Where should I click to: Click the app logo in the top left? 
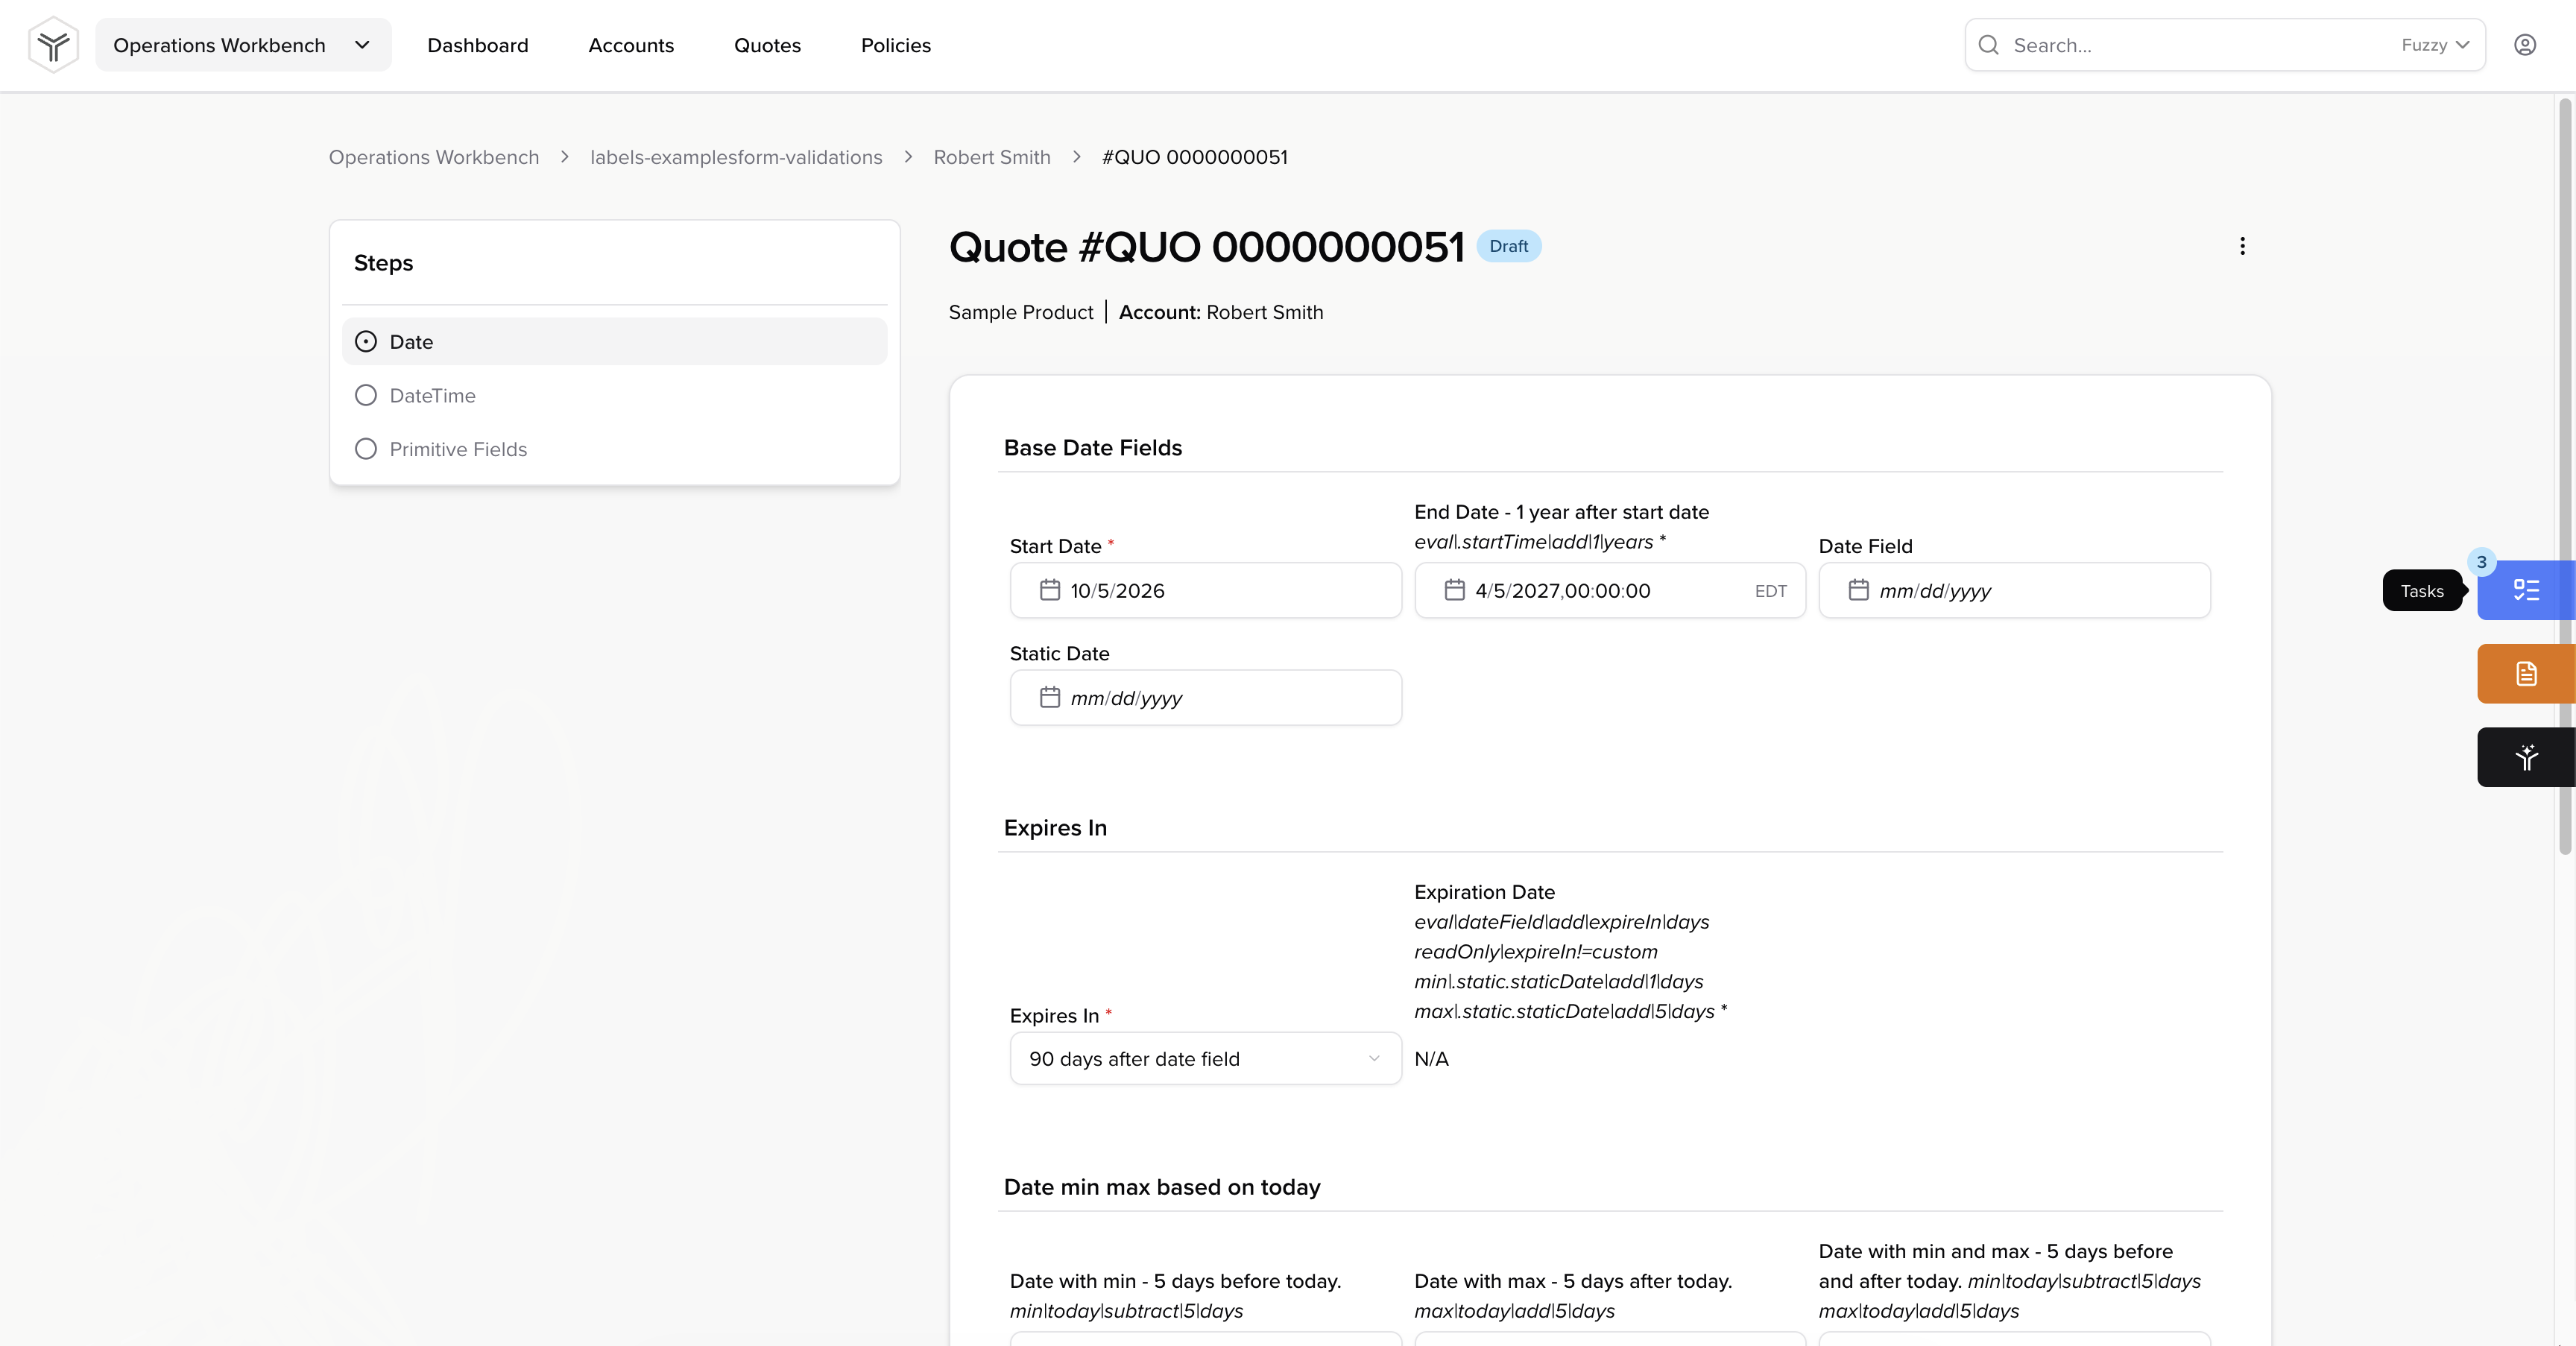coord(53,45)
